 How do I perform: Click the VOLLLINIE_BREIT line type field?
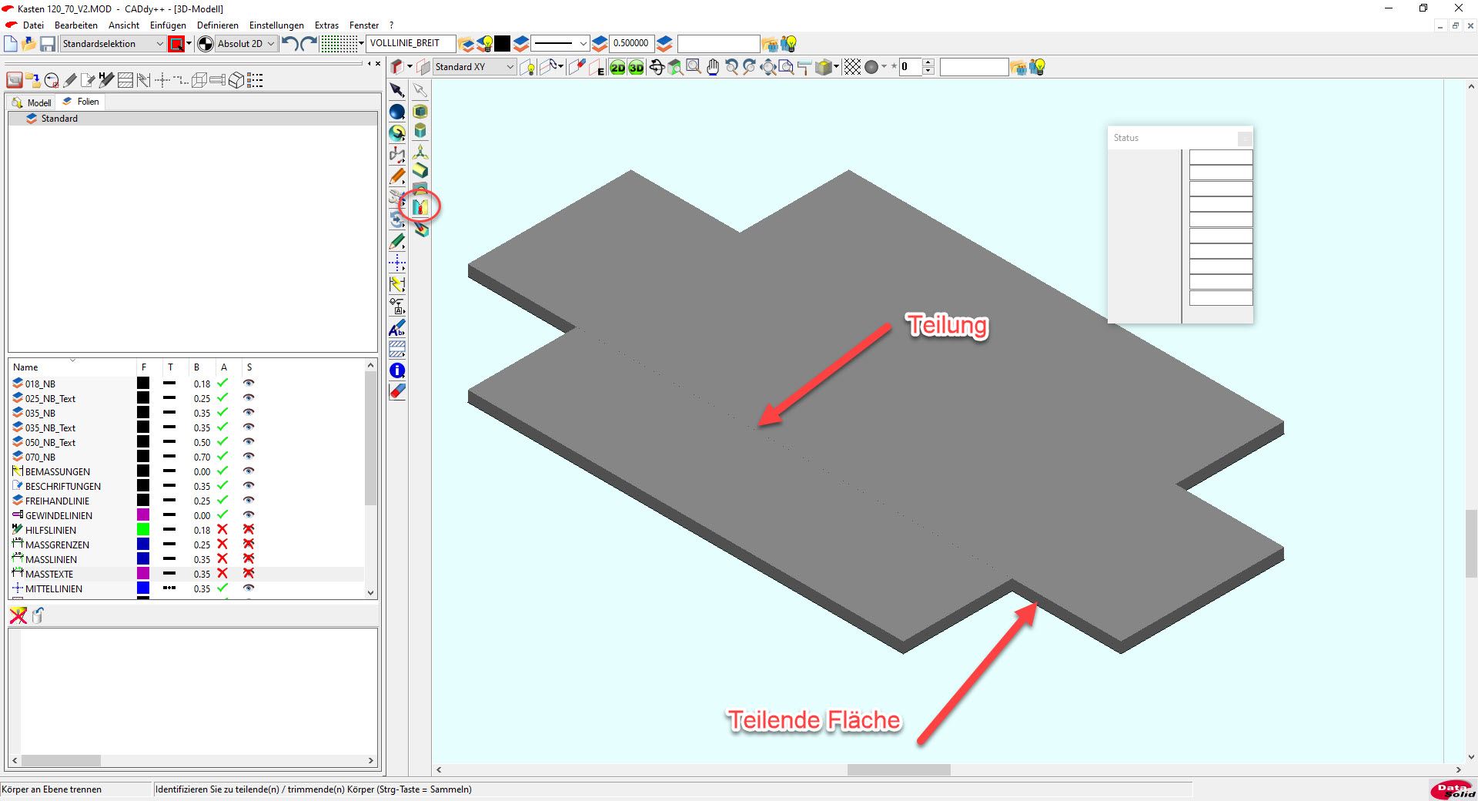point(410,44)
